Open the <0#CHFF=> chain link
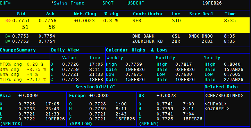Viewport: 251px width, 128px height. [217, 109]
